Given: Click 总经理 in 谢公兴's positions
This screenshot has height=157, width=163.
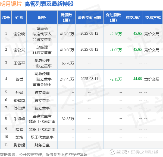Looking at the screenshot, I should click(42, 47).
